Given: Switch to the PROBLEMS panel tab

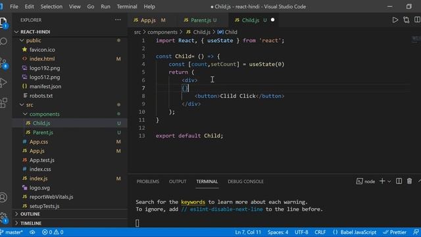Looking at the screenshot, I should tap(147, 182).
